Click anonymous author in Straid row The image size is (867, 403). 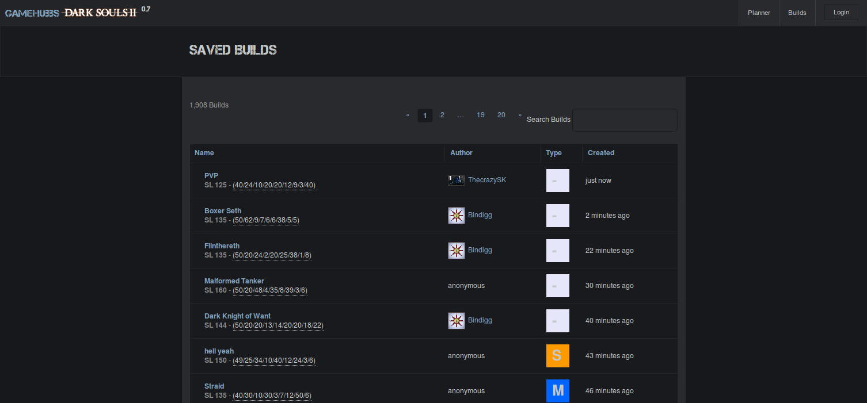(466, 391)
